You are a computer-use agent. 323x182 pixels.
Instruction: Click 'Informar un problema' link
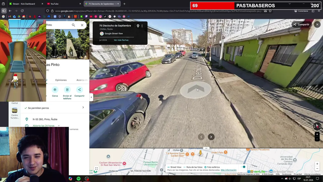point(312,174)
